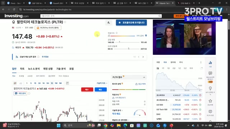Switch chart to area type icon
Viewport: 230px width, 129px height.
(21, 83)
